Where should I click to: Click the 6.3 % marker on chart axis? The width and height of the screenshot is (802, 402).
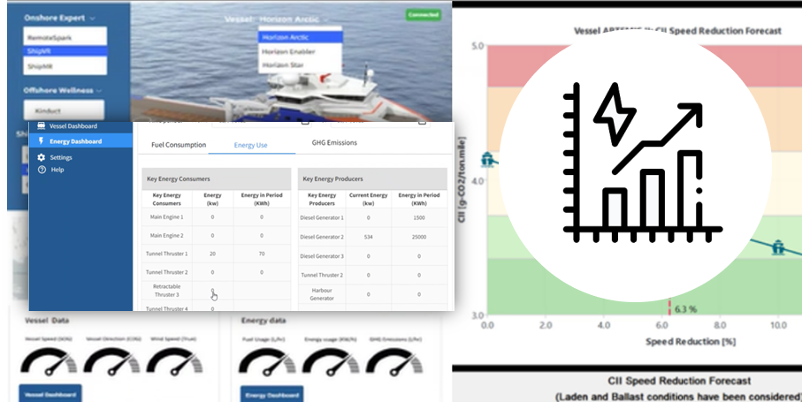(x=685, y=310)
